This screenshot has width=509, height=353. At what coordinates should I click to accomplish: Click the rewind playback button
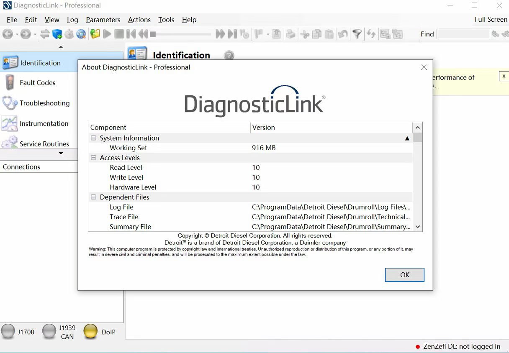(x=143, y=34)
